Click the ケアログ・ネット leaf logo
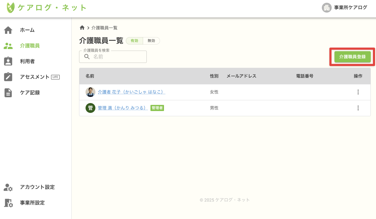 [11, 8]
